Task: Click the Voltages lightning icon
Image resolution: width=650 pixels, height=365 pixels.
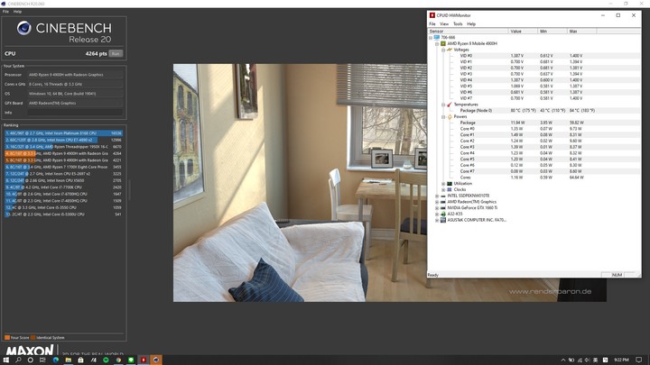Action: [450, 50]
